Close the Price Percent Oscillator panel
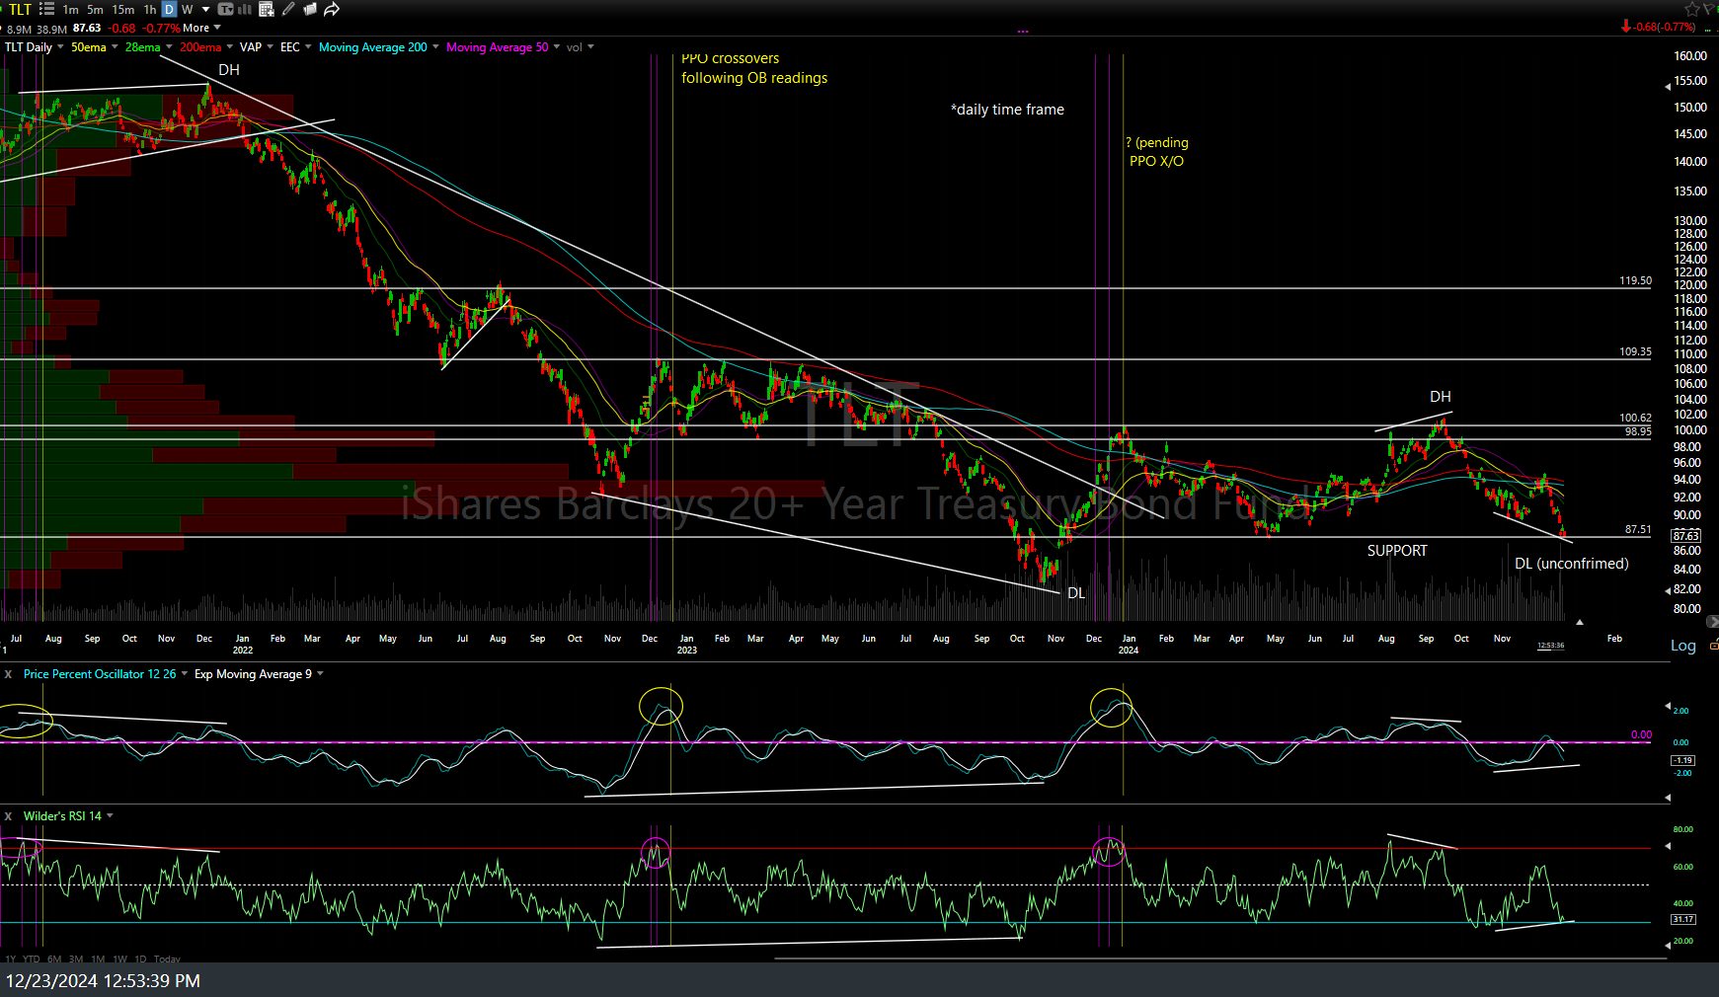Viewport: 1719px width, 997px height. tap(8, 674)
